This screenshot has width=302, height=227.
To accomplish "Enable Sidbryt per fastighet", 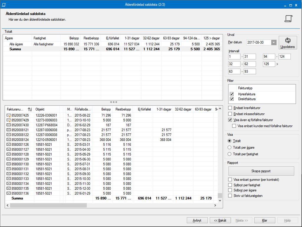I will [x=230, y=185].
